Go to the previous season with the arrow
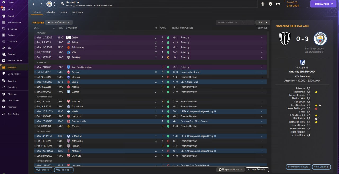 click(x=243, y=22)
